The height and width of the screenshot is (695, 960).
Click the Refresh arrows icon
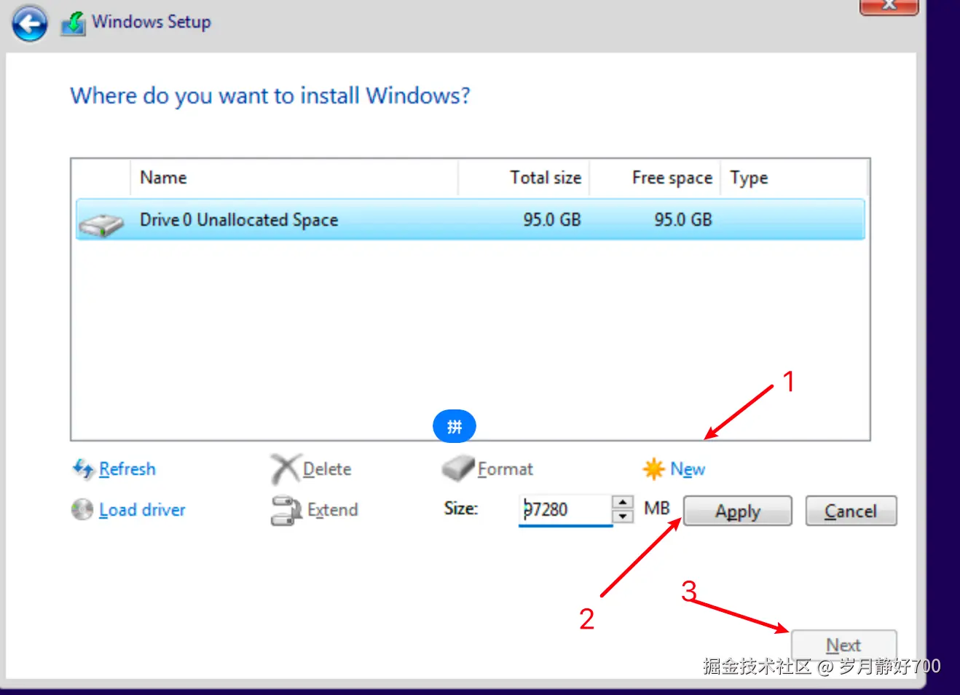tap(83, 468)
